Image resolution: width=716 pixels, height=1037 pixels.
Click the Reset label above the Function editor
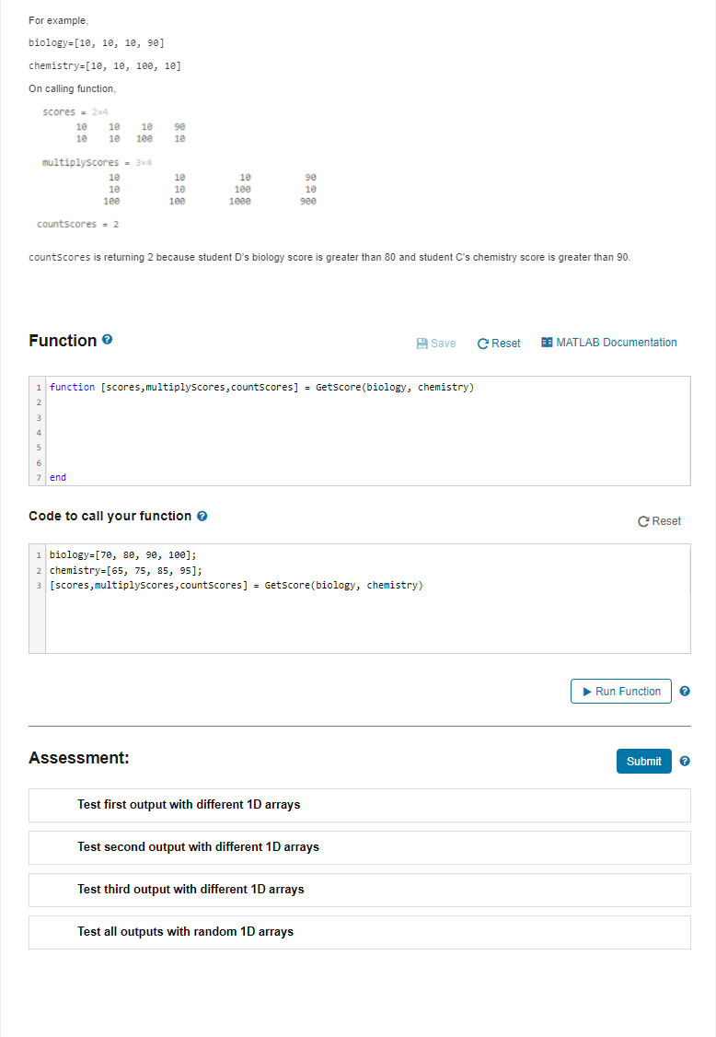coord(506,344)
